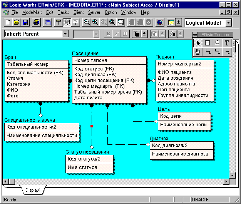Pick the hand manipulation tool in Toolbox
241x204 pixels.
(x=198, y=52)
